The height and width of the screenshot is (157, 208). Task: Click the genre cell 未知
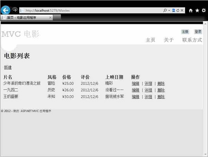tap(51, 97)
